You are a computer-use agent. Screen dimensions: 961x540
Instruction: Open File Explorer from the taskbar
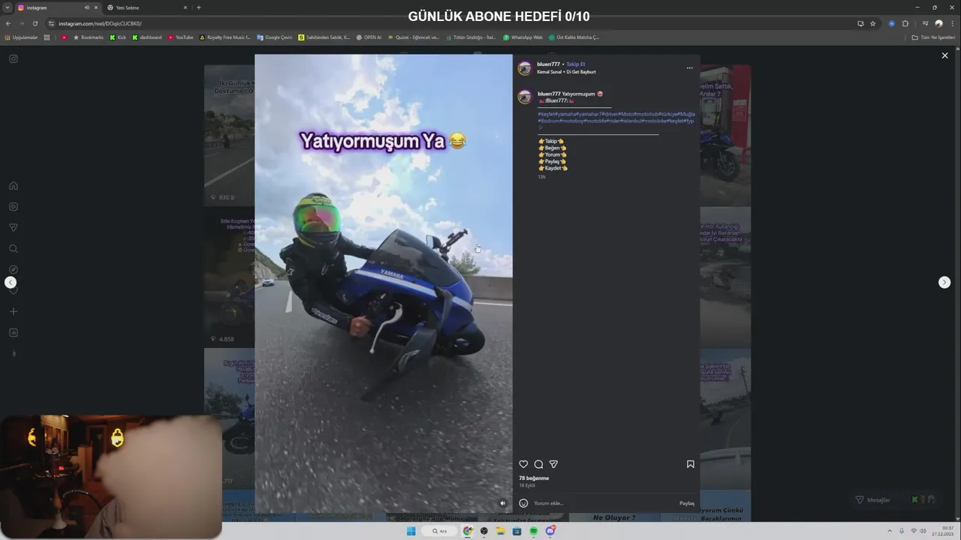[x=500, y=531]
